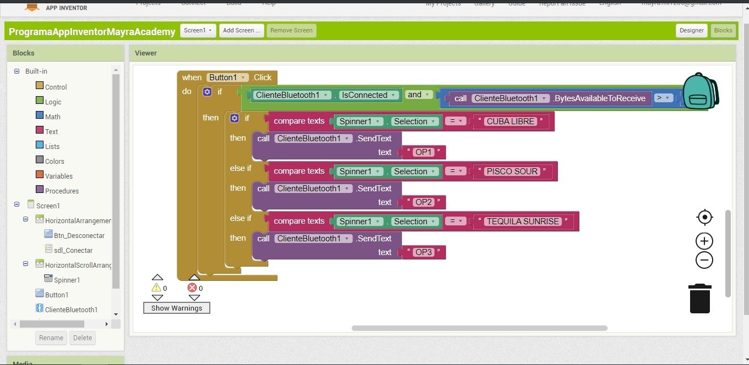Center the workspace with the target icon
Image resolution: width=749 pixels, height=365 pixels.
tap(704, 217)
